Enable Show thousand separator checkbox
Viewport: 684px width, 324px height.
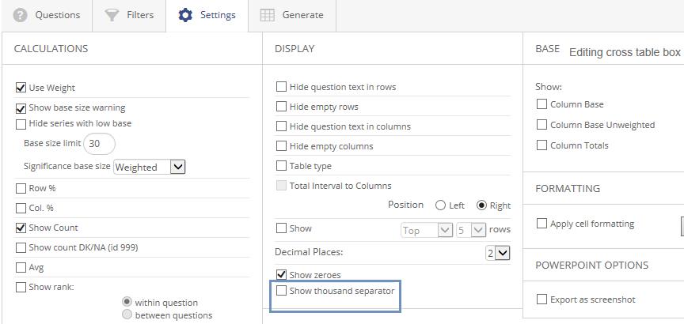[x=281, y=291]
